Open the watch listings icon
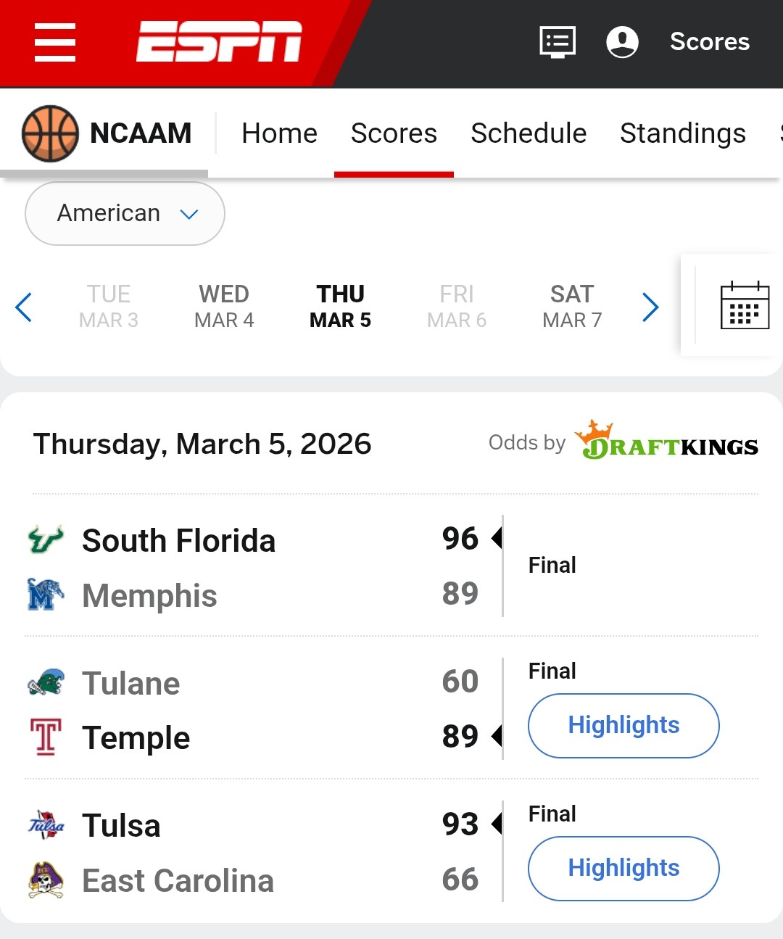Viewport: 783px width, 939px height. pyautogui.click(x=558, y=42)
